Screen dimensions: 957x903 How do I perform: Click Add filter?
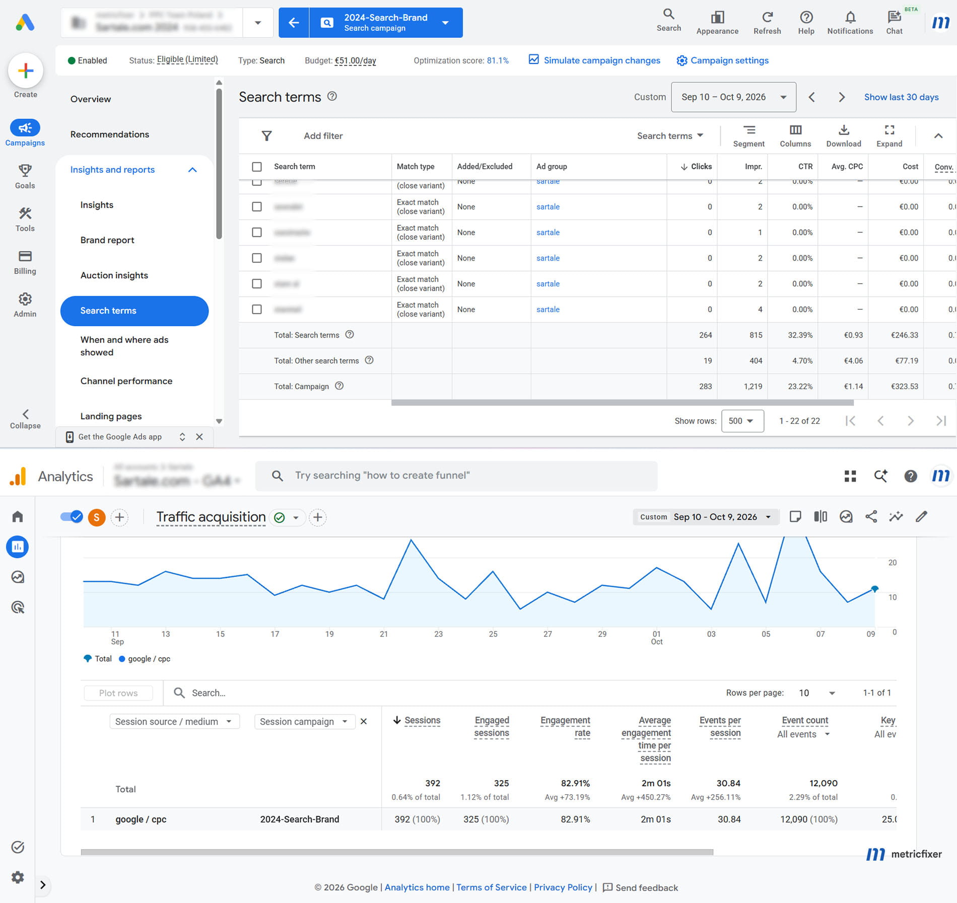pos(323,136)
